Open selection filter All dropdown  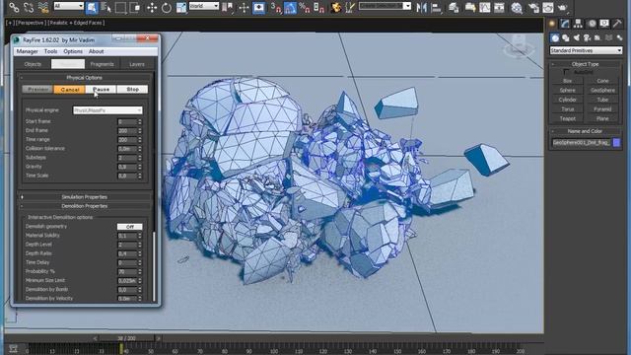click(68, 6)
